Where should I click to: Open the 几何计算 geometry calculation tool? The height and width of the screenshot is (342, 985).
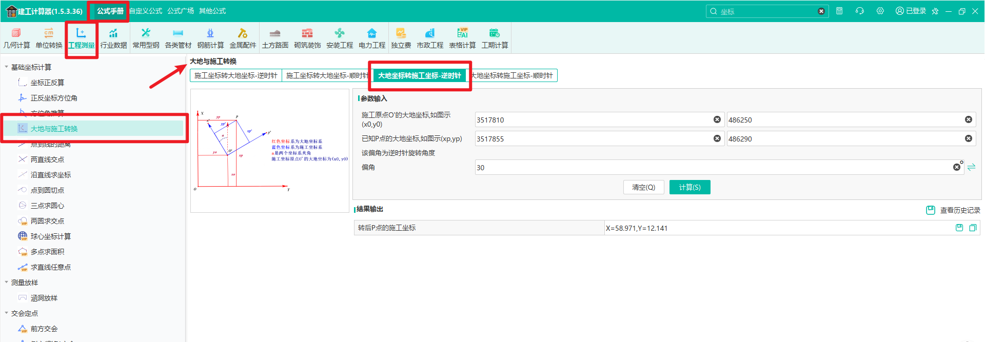click(x=16, y=38)
